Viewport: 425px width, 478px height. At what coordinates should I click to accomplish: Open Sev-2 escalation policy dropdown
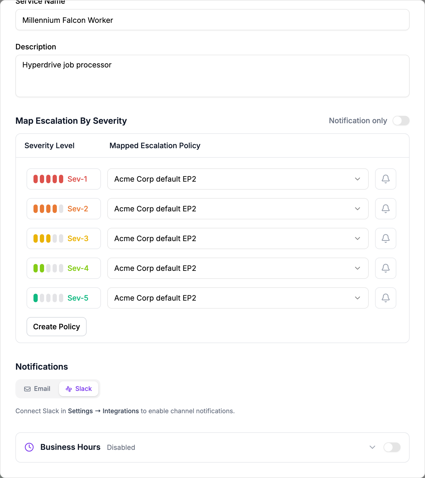click(238, 209)
